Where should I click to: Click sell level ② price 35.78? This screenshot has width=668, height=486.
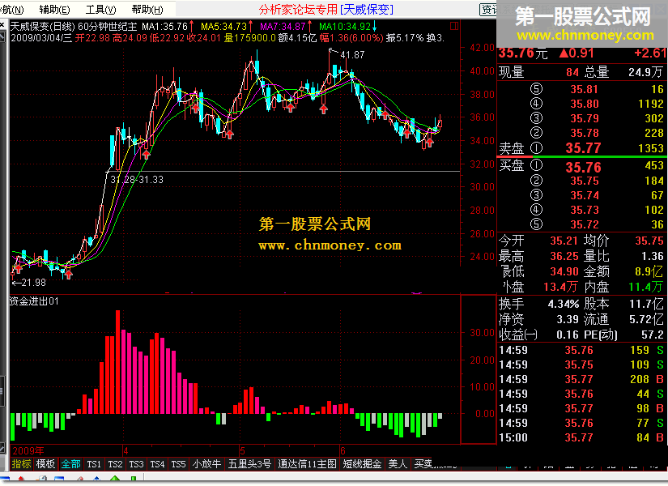584,133
